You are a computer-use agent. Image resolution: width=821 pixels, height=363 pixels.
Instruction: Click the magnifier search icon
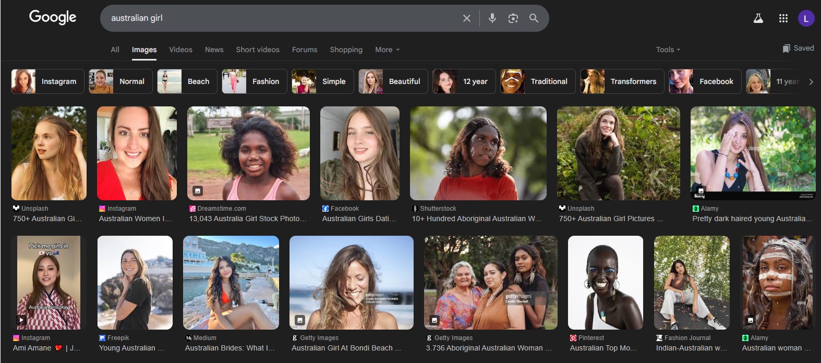click(534, 18)
